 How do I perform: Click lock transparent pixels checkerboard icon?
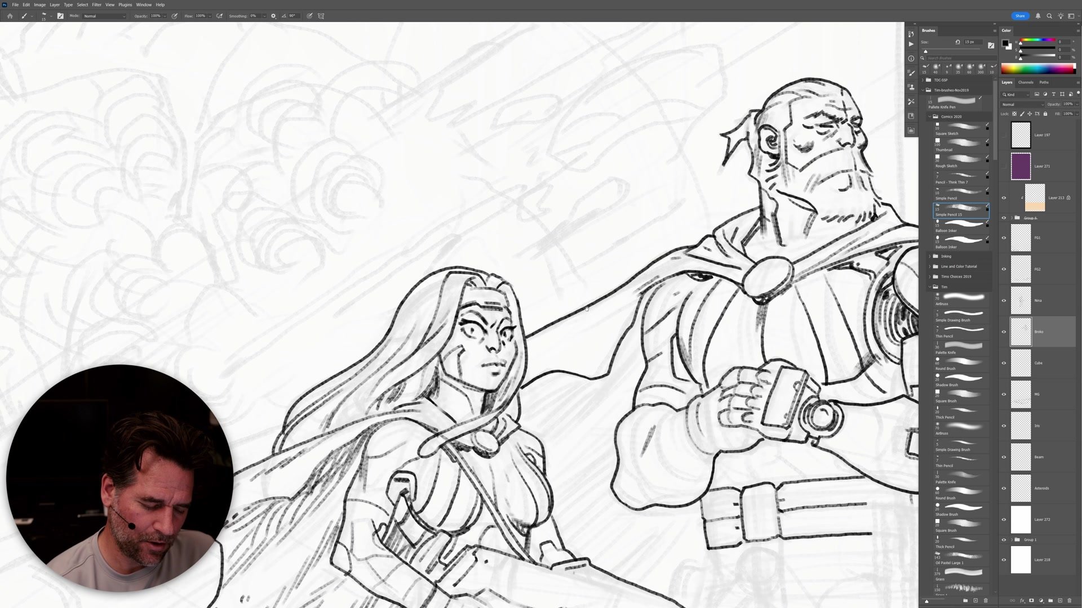pyautogui.click(x=1014, y=114)
